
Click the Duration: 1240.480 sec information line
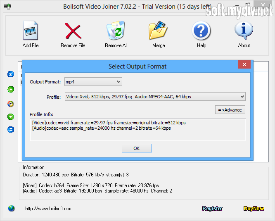[x=76, y=175]
